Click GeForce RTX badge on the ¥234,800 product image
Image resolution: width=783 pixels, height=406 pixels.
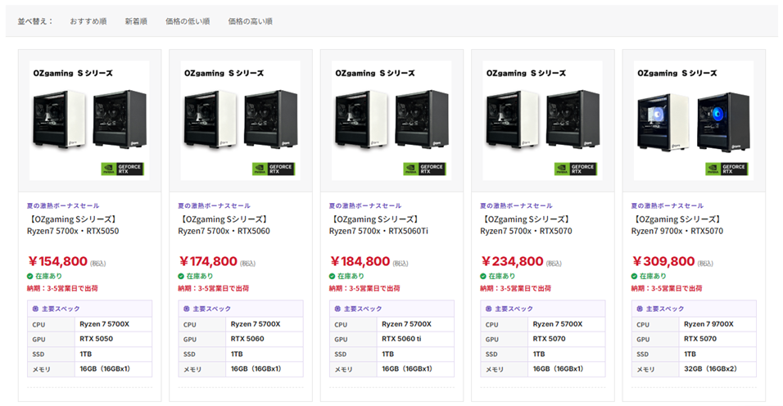point(575,169)
